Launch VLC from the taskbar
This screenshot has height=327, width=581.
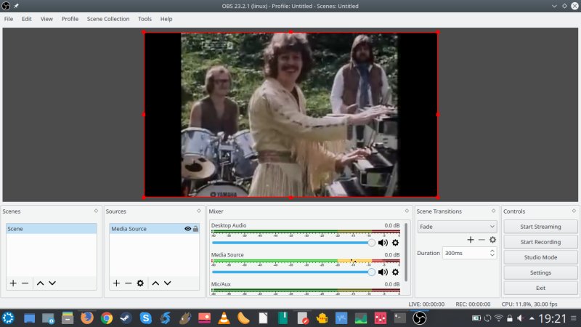point(225,318)
